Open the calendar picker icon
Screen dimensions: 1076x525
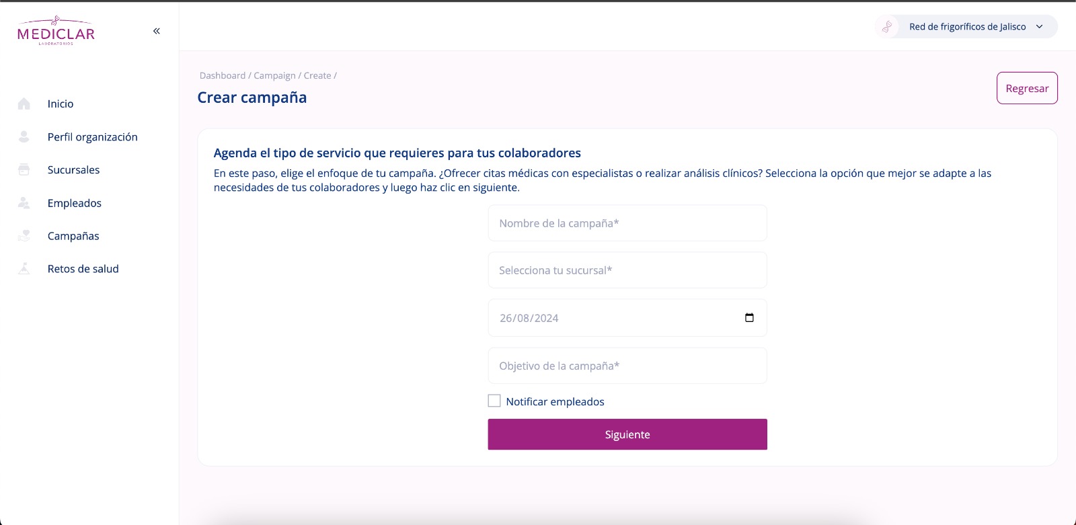point(749,317)
